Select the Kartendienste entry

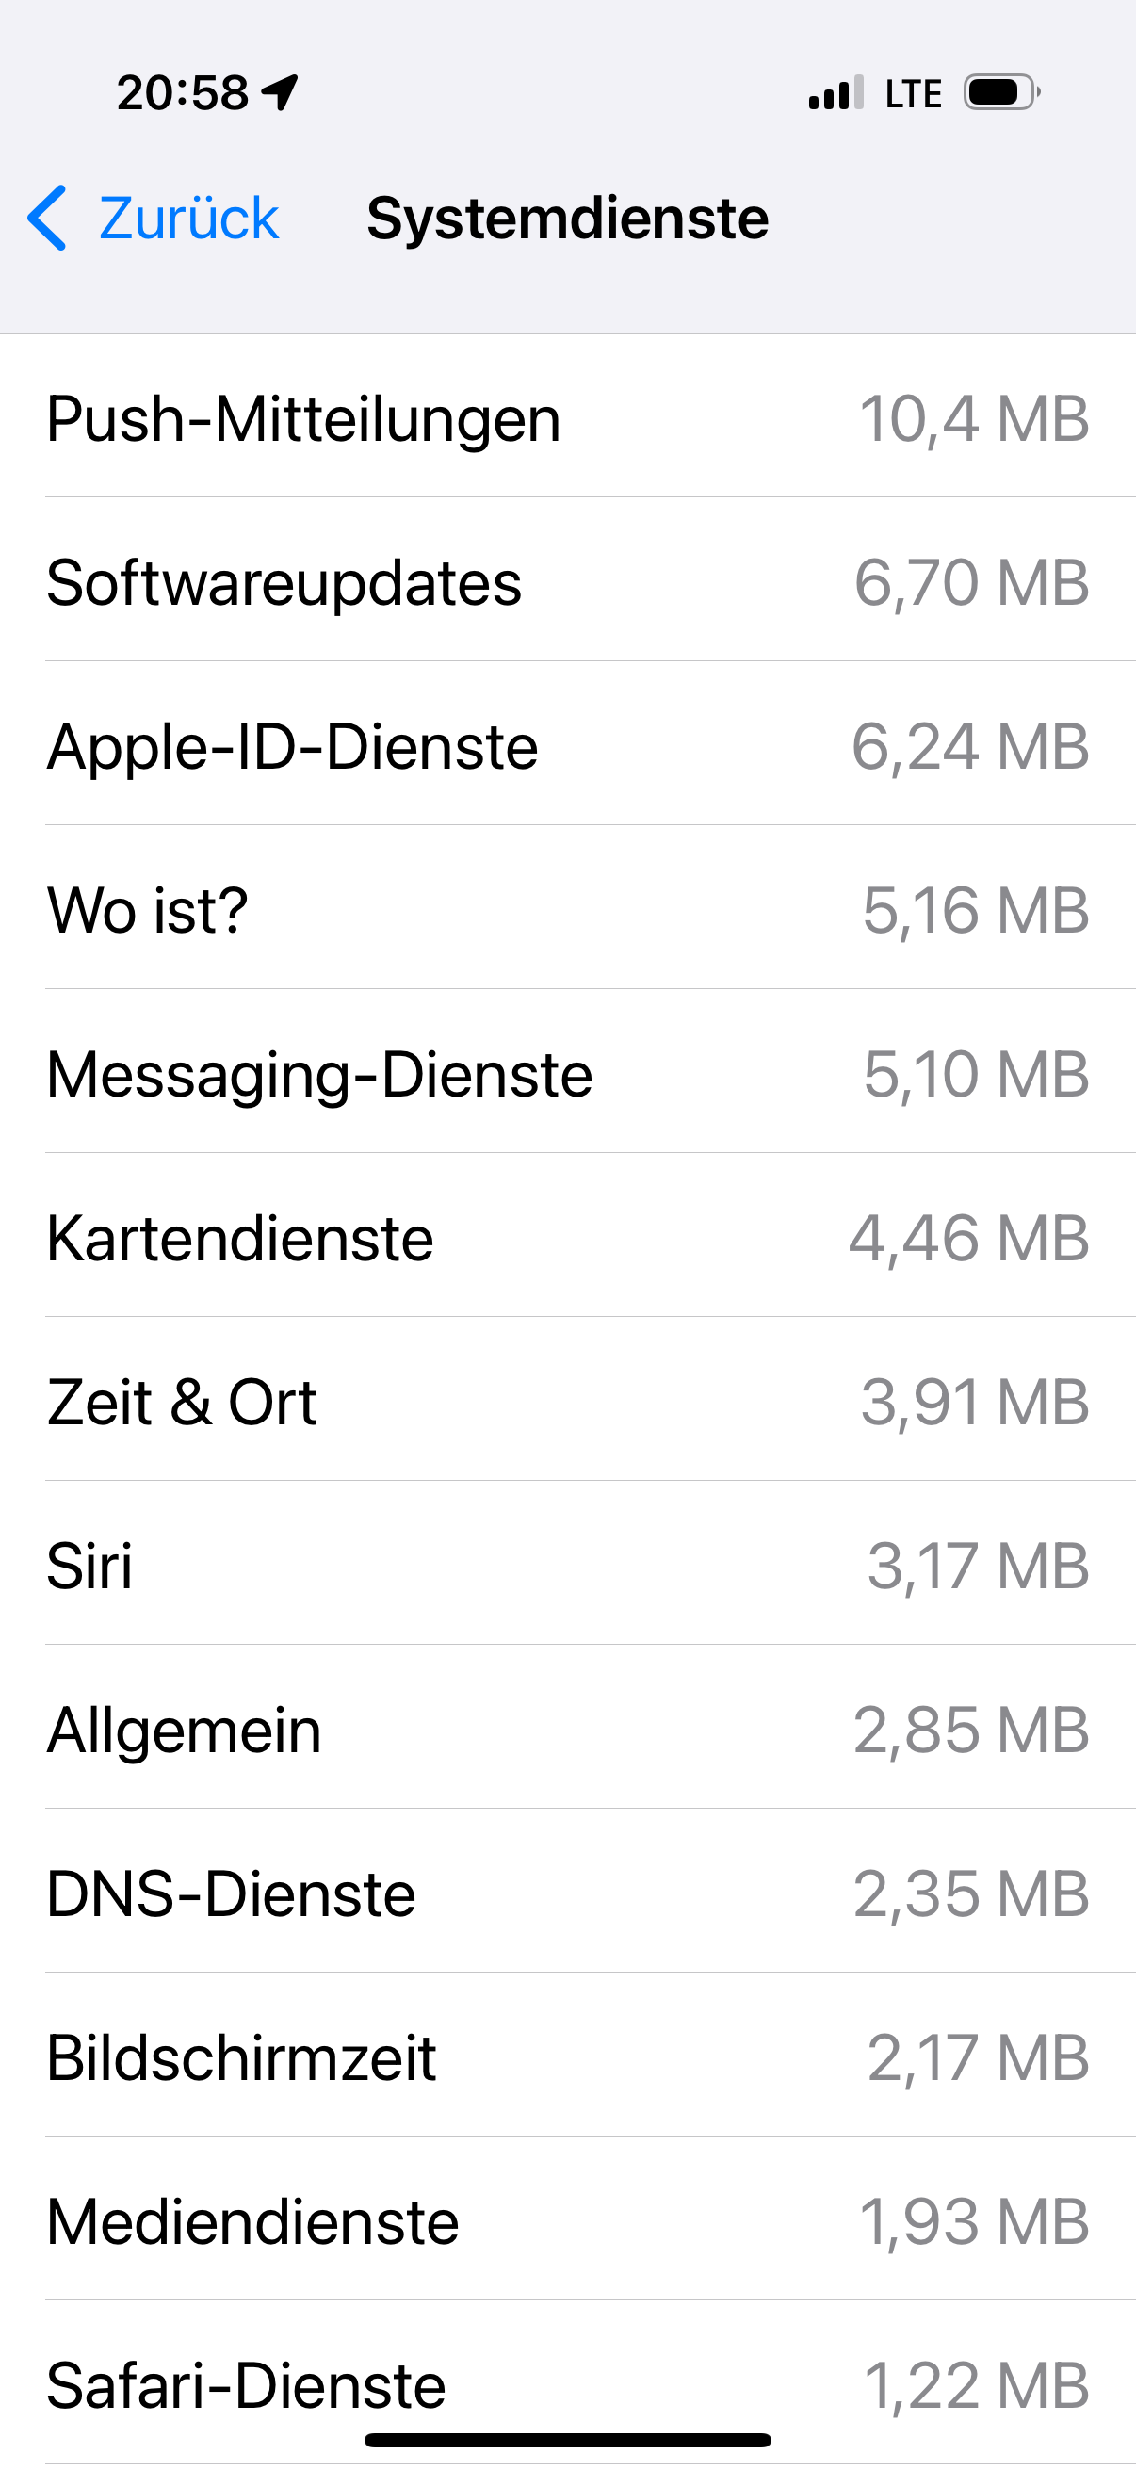coord(567,1238)
